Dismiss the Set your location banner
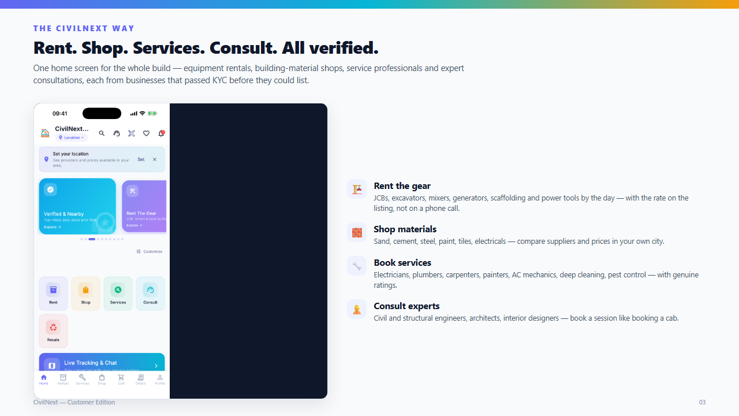Image resolution: width=739 pixels, height=416 pixels. point(154,159)
